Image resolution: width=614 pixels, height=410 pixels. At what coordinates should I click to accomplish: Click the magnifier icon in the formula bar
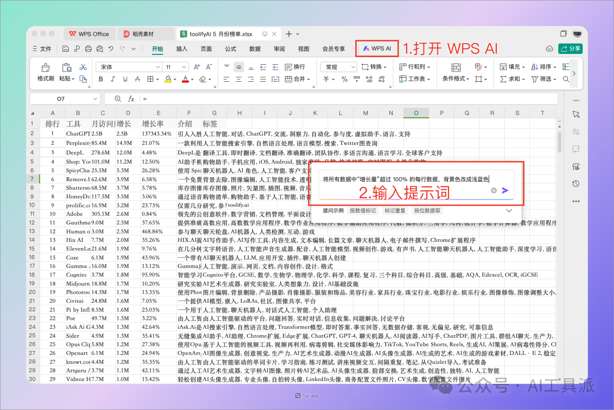point(118,99)
